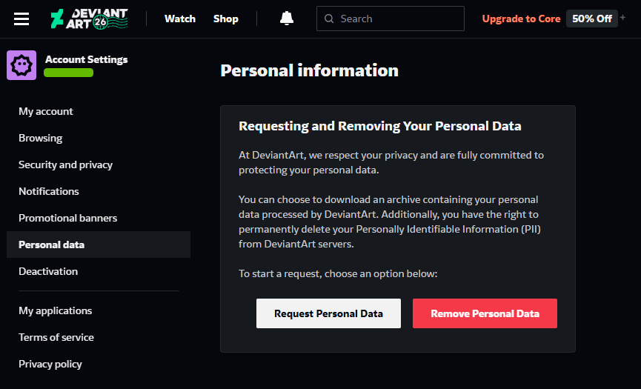641x389 pixels.
Task: Open My applications link
Action: 55,310
